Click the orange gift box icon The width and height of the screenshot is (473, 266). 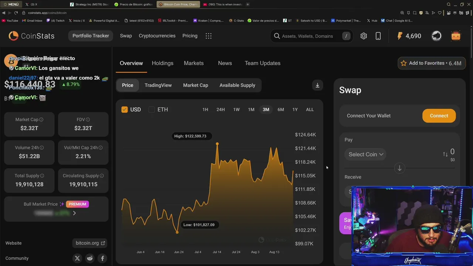pos(456,36)
